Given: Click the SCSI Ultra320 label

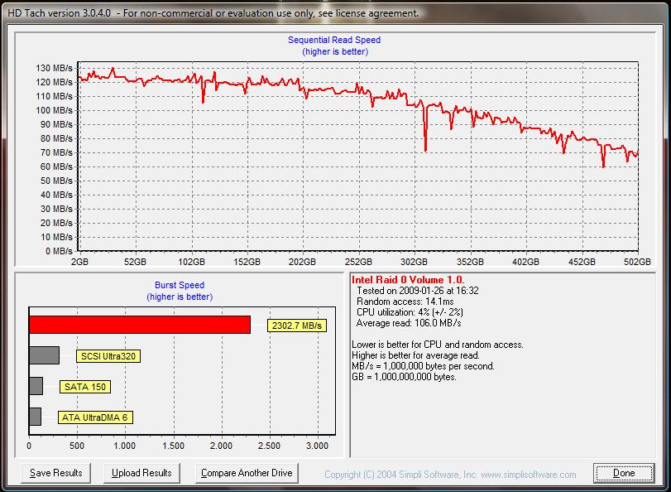Looking at the screenshot, I should [x=108, y=357].
